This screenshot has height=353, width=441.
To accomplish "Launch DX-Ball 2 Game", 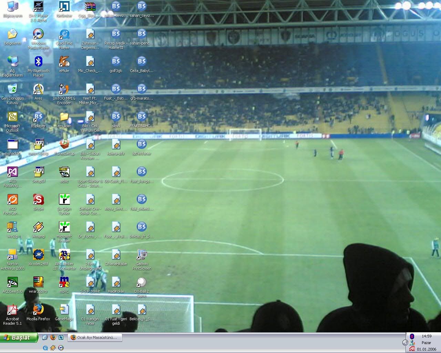I will [x=142, y=283].
